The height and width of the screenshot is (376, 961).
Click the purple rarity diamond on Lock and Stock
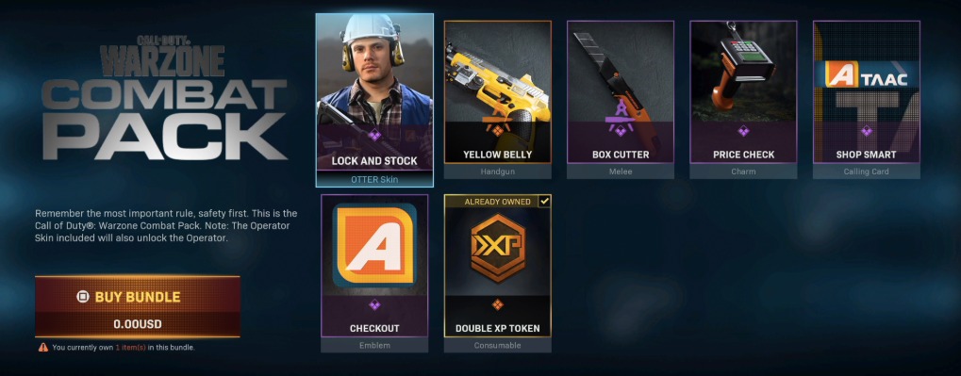point(374,136)
